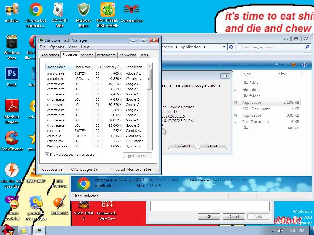Open the view options dropdown arrow
314x235 pixels.
point(283,65)
